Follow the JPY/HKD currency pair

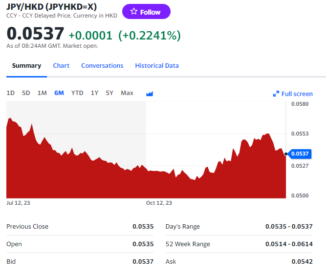click(146, 12)
